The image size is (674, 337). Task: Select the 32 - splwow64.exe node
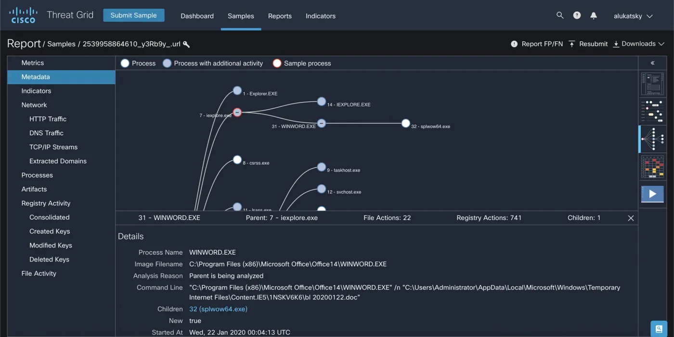pyautogui.click(x=406, y=123)
